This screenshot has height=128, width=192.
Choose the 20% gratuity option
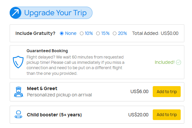click(x=114, y=33)
